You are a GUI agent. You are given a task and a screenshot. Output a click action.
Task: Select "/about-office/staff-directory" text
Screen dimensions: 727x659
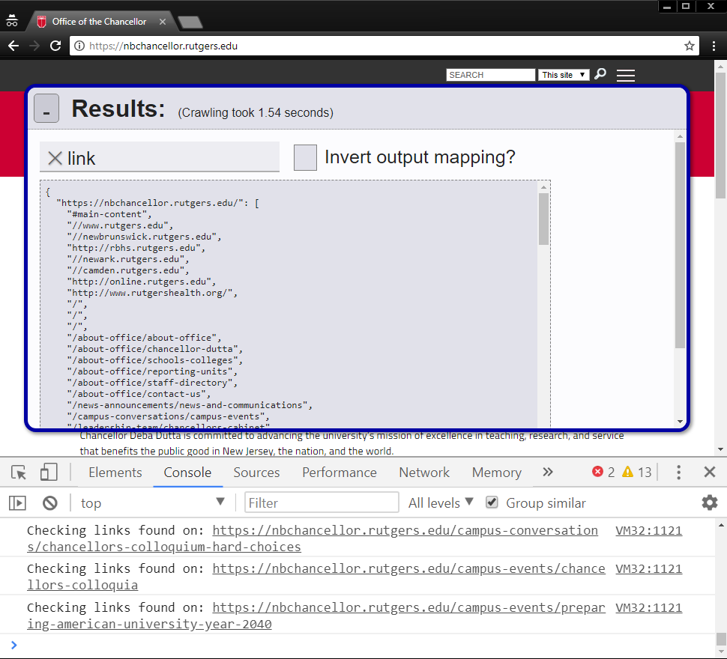pyautogui.click(x=150, y=383)
